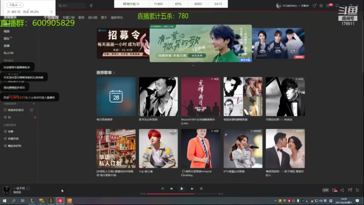Open the lyrics icon beside next-track button
The height and width of the screenshot is (205, 364).
coord(201,189)
